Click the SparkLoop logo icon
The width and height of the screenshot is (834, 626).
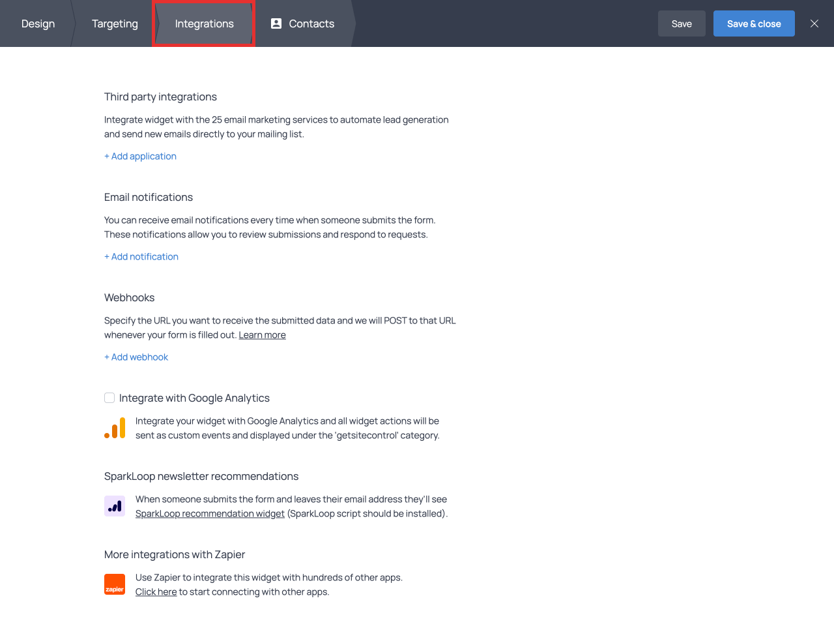click(115, 506)
